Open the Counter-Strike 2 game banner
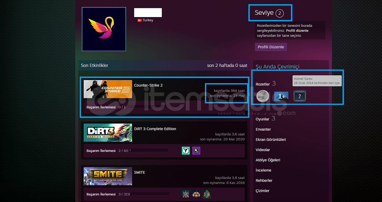The image size is (382, 202). point(108,89)
